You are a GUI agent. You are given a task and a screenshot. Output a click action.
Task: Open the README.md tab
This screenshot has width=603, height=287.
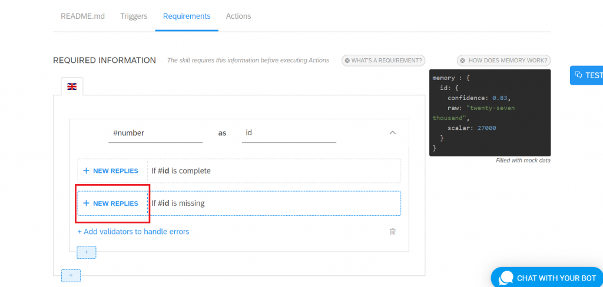coord(82,16)
